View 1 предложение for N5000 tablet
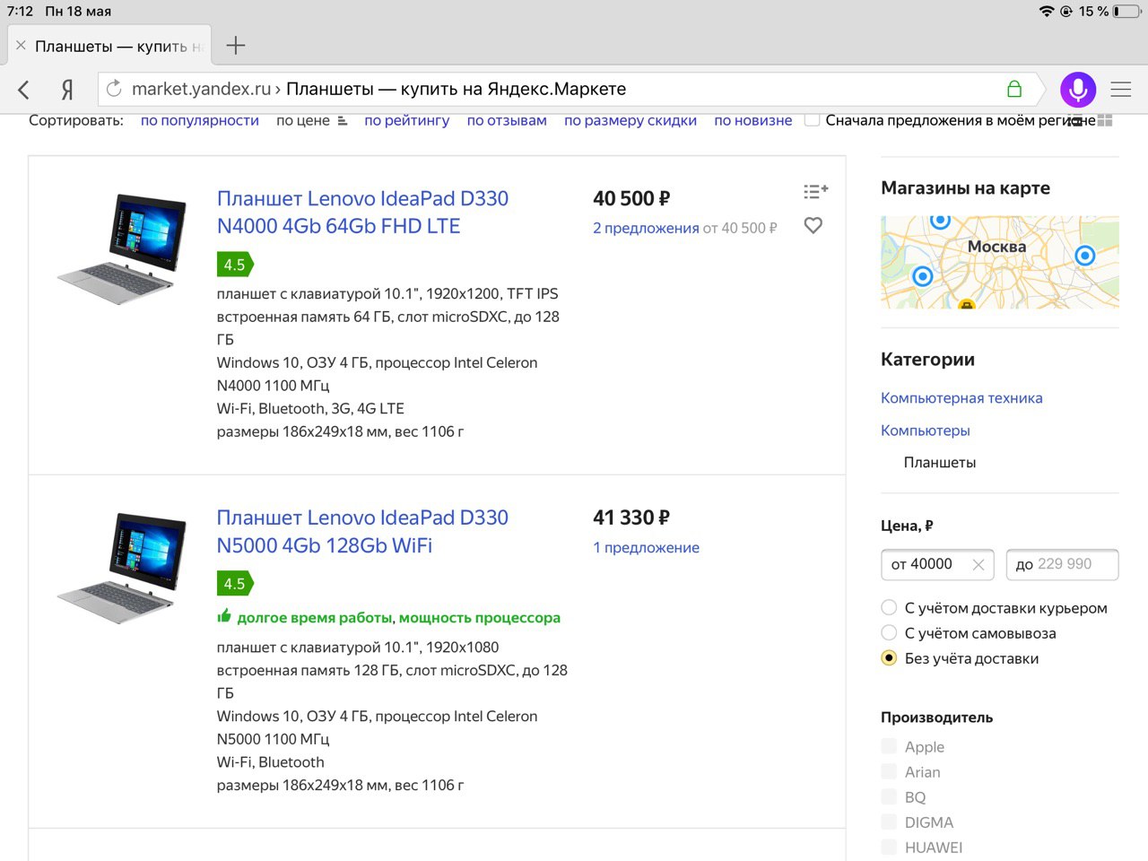 [x=646, y=547]
